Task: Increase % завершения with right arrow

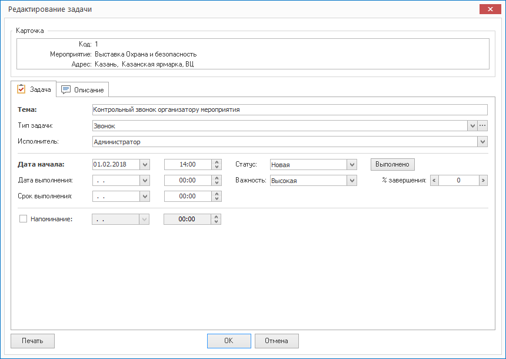Action: pyautogui.click(x=483, y=180)
